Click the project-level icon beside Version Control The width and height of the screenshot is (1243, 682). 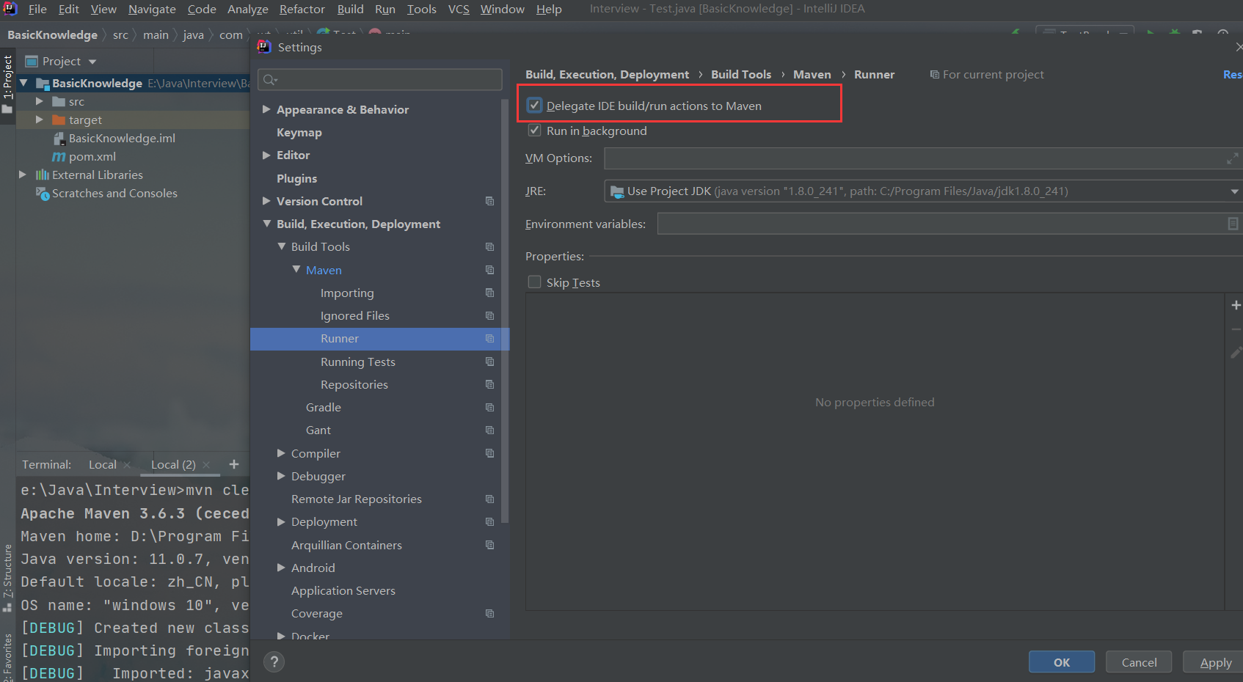point(489,201)
